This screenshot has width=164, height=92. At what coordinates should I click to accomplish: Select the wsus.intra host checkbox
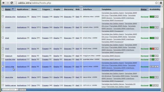pos(3,77)
